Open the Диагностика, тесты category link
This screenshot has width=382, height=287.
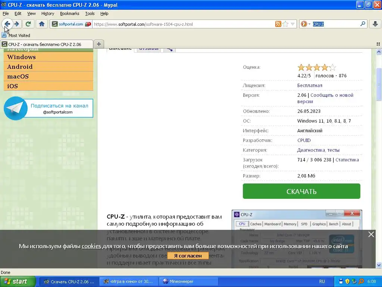(x=318, y=150)
